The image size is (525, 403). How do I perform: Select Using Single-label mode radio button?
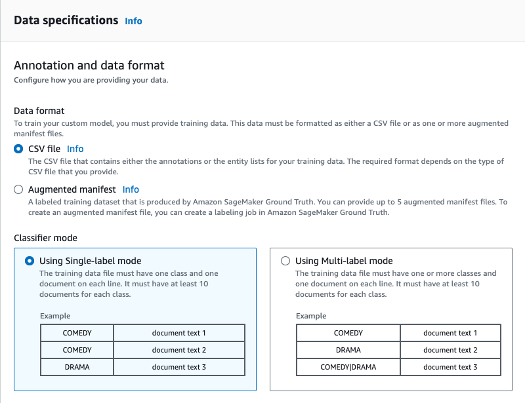(x=29, y=261)
